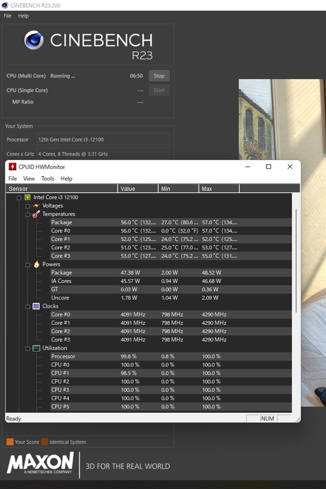Image resolution: width=326 pixels, height=489 pixels.
Task: Collapse the Clocks tree node
Action: (x=28, y=307)
